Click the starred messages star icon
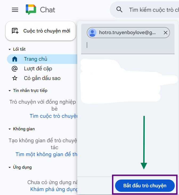The image size is (179, 195). coord(15,78)
